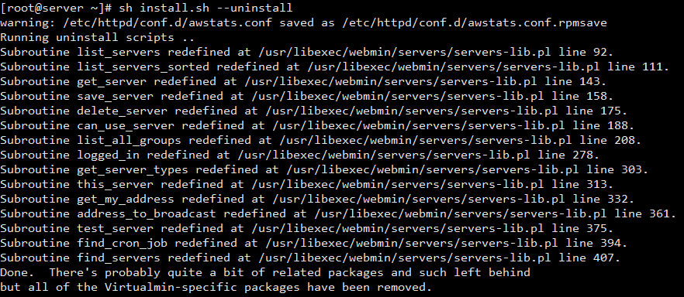Click 'get_server' in the line 143 message

[x=112, y=81]
